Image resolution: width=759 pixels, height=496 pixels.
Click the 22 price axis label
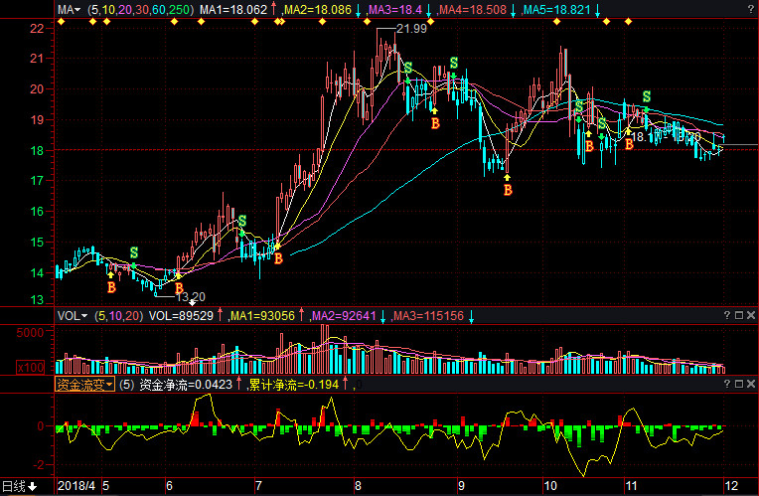click(37, 28)
